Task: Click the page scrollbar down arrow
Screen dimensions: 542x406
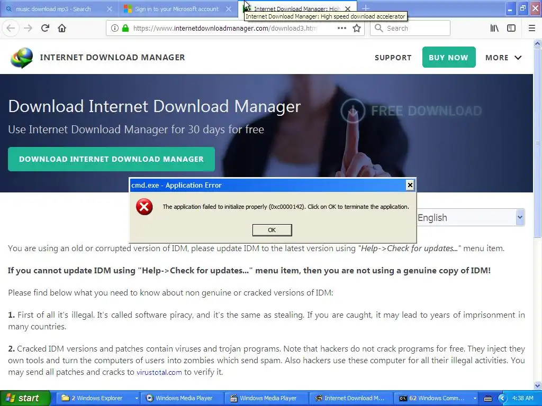Action: (x=537, y=385)
